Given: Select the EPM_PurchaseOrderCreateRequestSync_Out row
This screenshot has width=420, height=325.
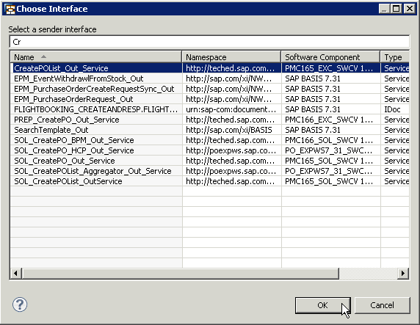Looking at the screenshot, I should click(210, 89).
